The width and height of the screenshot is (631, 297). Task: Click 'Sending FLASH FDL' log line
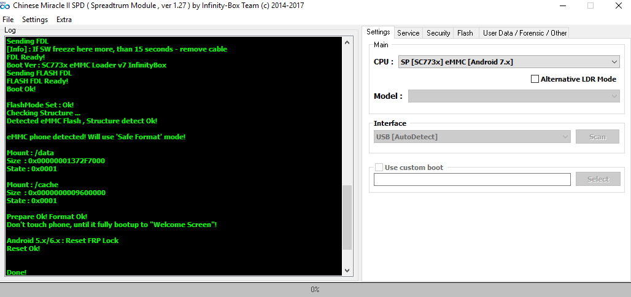[x=39, y=73]
